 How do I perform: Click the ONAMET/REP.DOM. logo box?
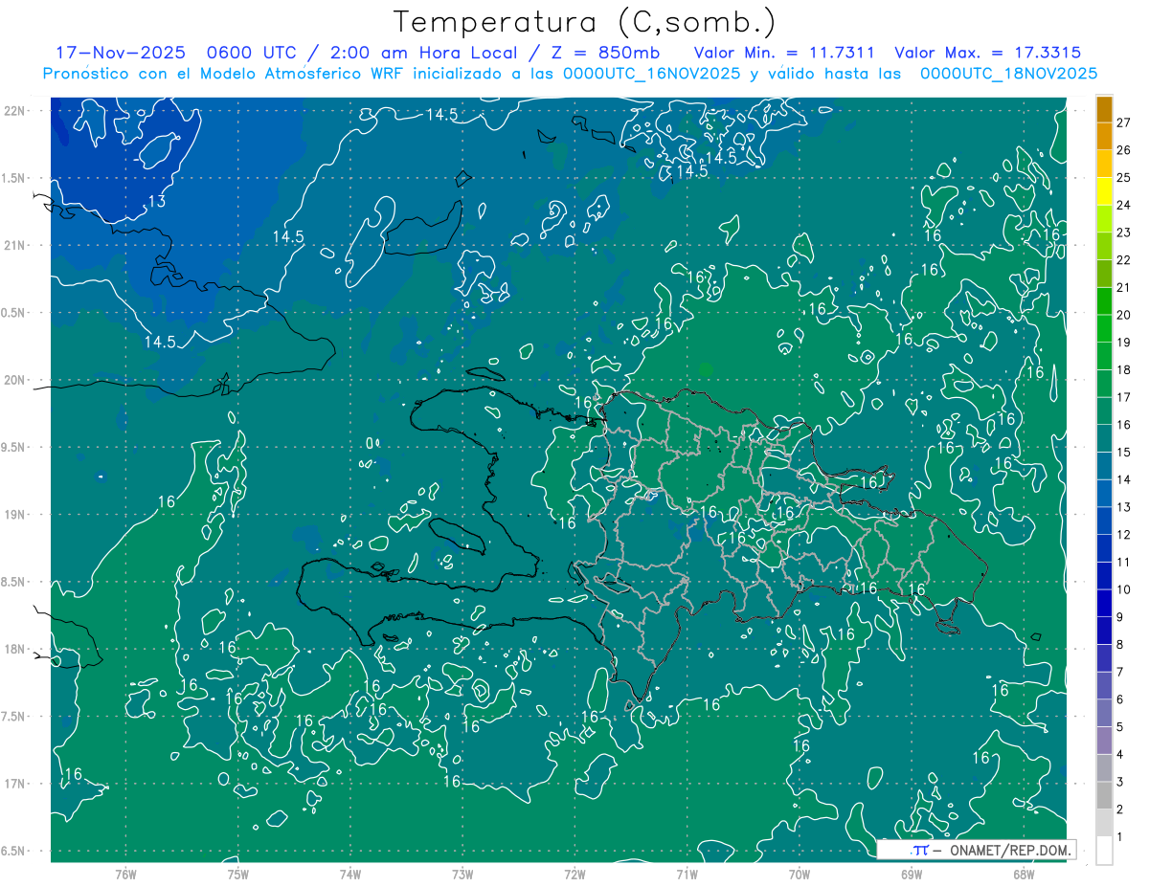pos(976,850)
